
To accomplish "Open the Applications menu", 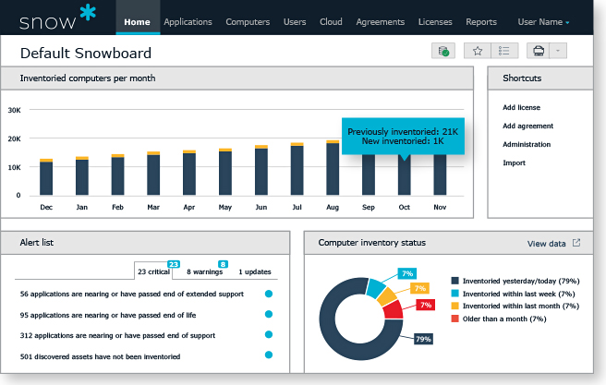I will click(x=188, y=21).
